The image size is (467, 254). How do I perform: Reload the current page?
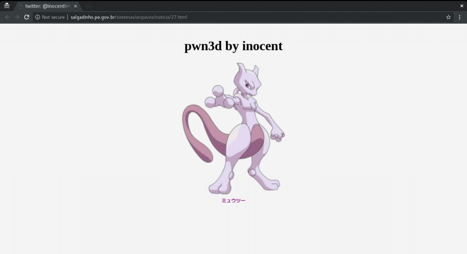26,17
